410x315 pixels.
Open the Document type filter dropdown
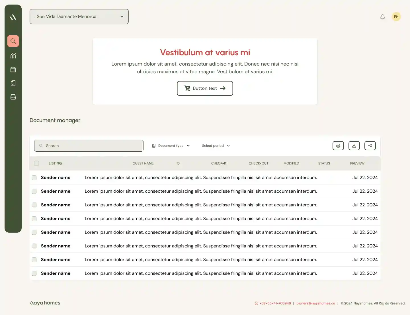(171, 146)
